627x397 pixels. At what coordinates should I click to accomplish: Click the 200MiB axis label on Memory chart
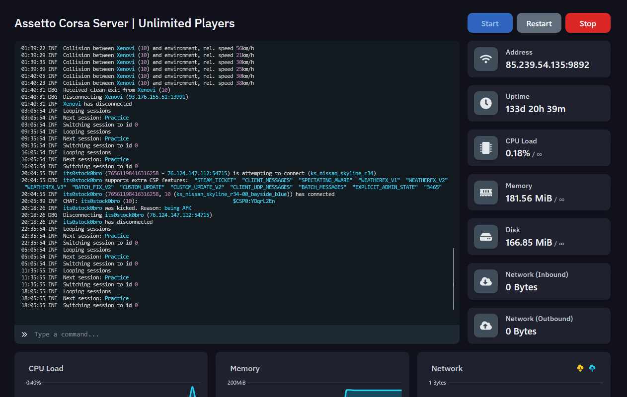pyautogui.click(x=236, y=383)
